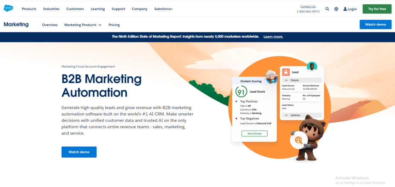This screenshot has height=187, width=395.
Task: Click the State of Marketing Report banner text
Action: point(186,37)
